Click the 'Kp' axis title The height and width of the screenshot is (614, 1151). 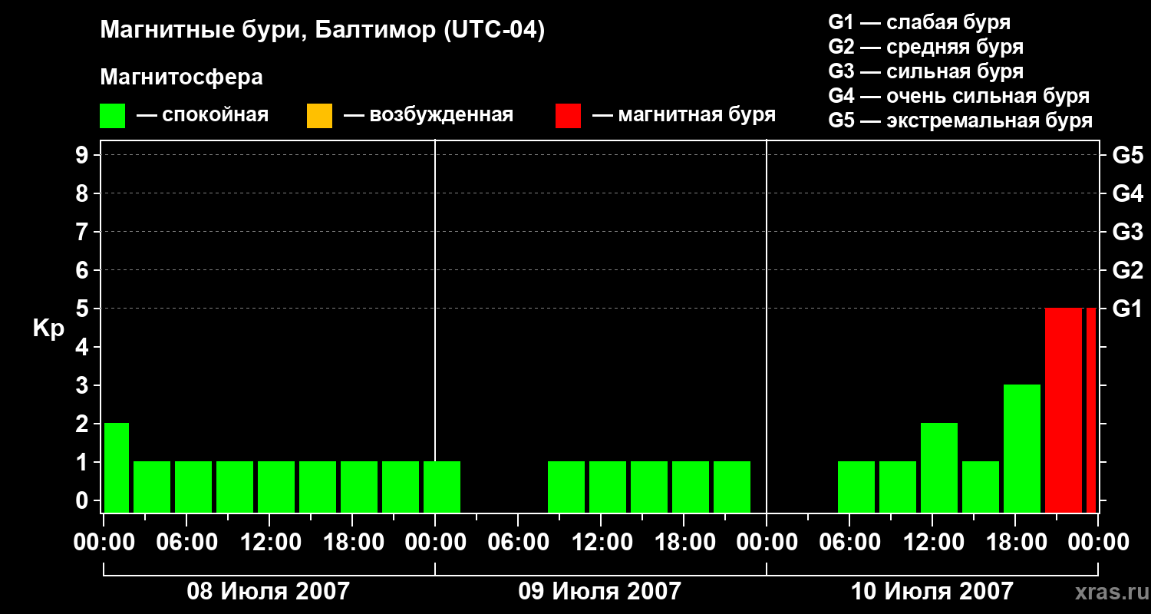[x=48, y=328]
